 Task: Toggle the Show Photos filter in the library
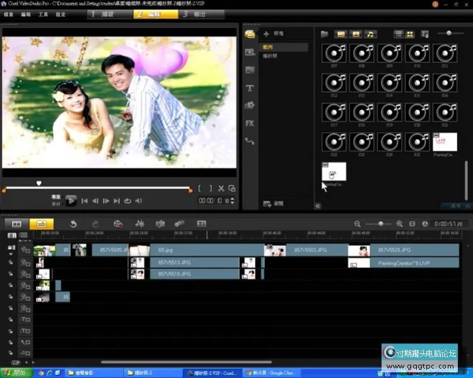(x=355, y=33)
